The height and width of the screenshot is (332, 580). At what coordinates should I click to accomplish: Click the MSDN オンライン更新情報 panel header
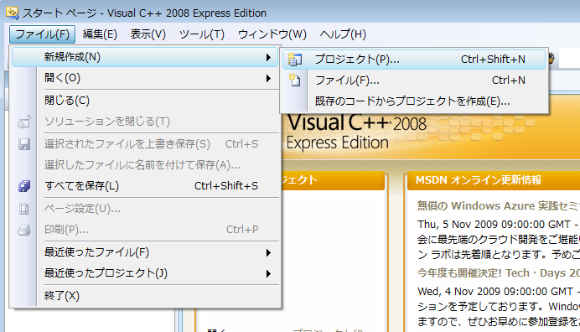494,180
